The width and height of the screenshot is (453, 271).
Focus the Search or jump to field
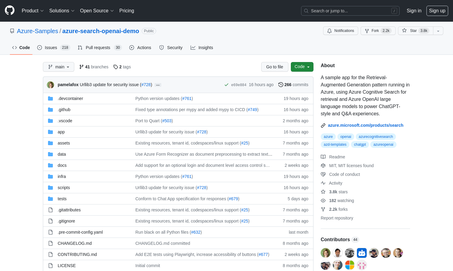point(350,11)
